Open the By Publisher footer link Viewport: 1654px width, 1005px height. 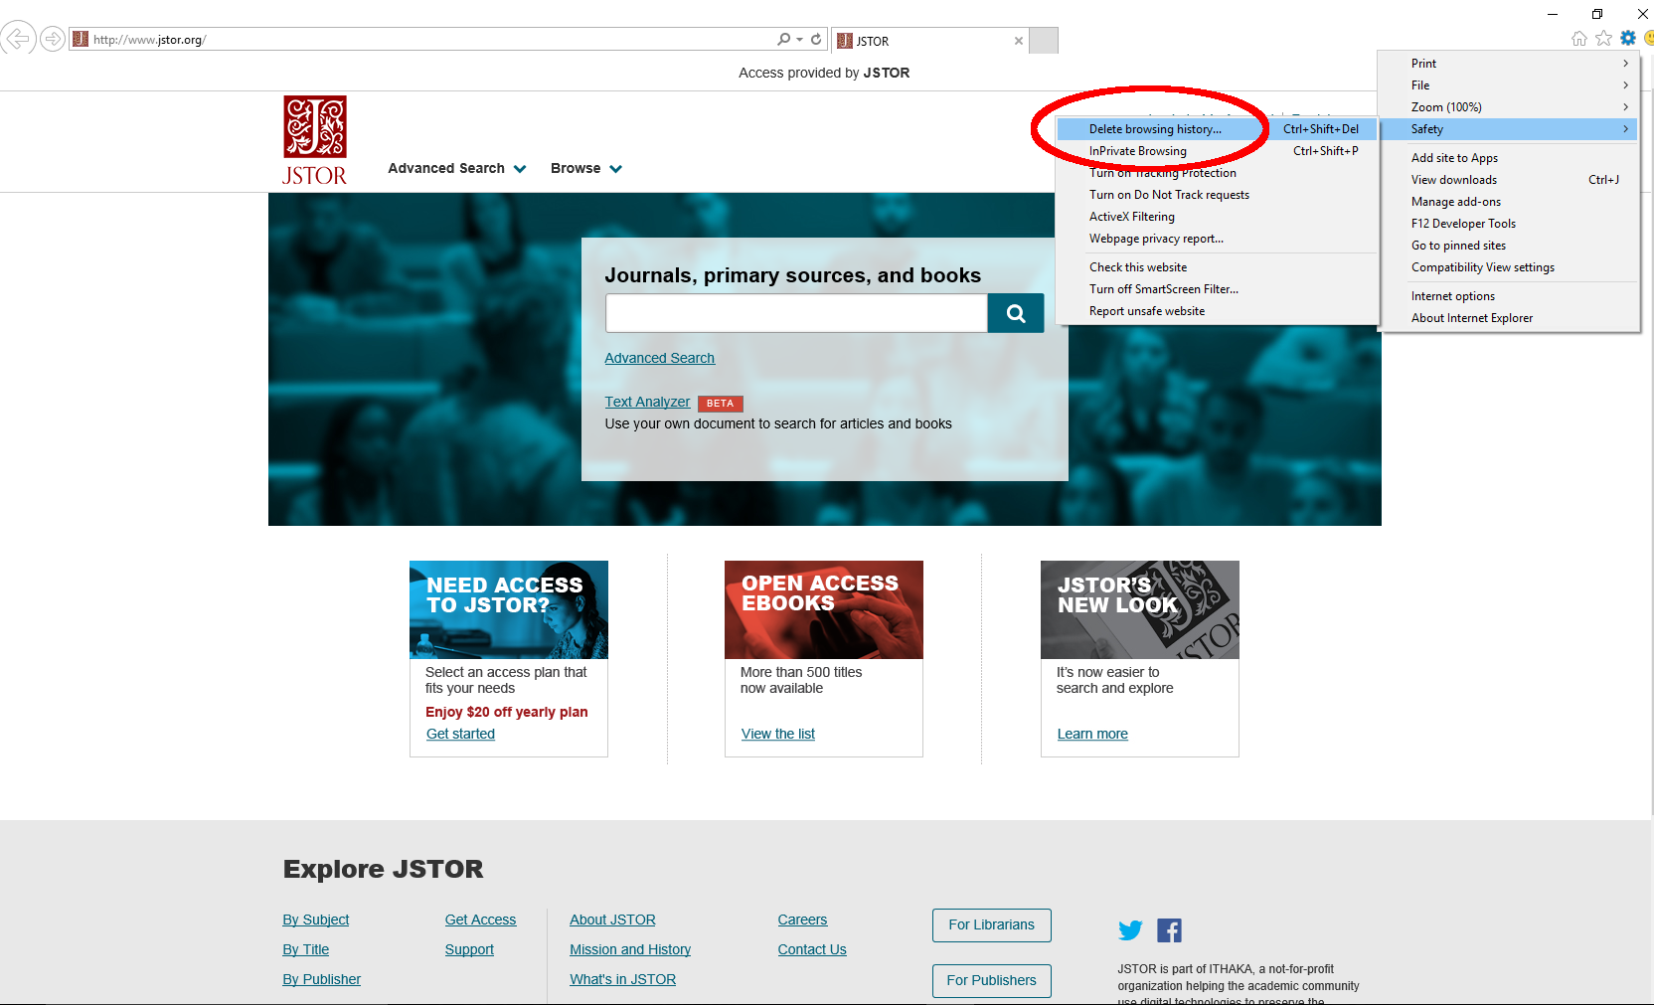pos(321,979)
